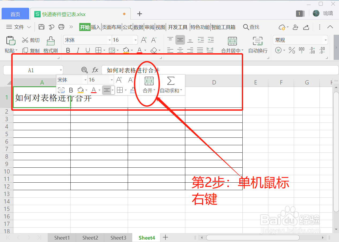Switch to the Sheet2 worksheet tab
The width and height of the screenshot is (339, 242).
tap(90, 237)
